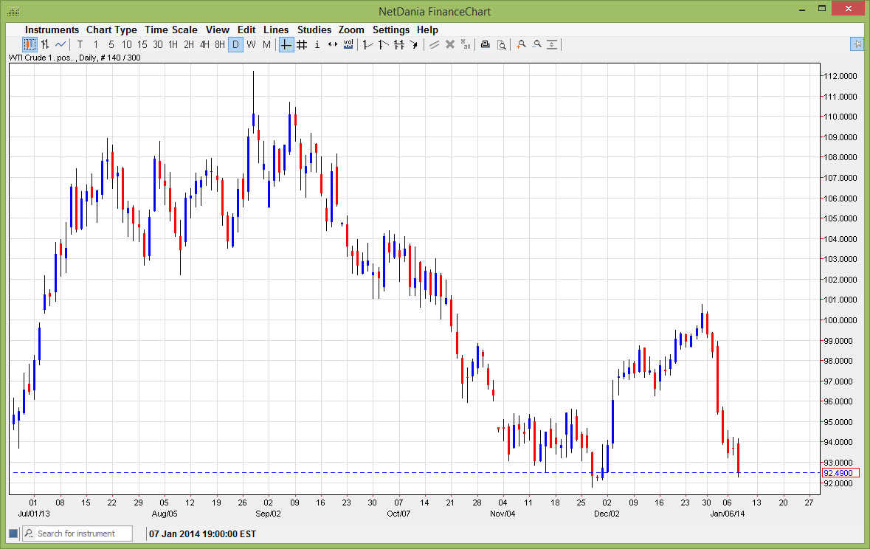Open the Studies menu

(x=314, y=30)
